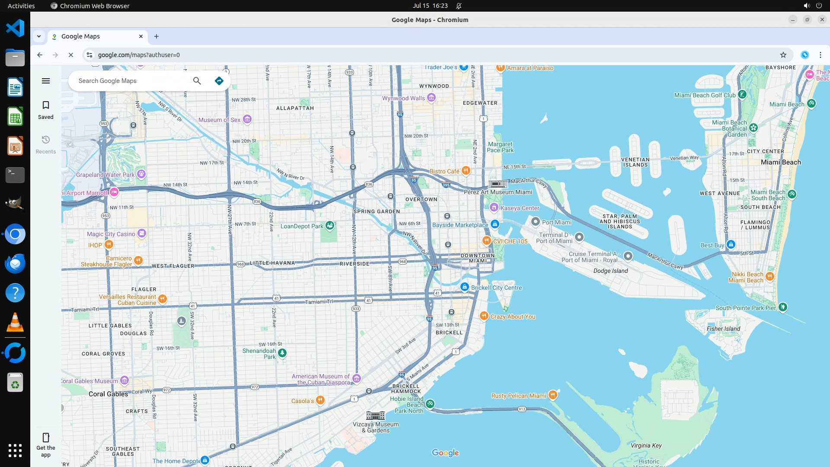The height and width of the screenshot is (467, 830).
Task: Open Saved places panel
Action: (x=46, y=110)
